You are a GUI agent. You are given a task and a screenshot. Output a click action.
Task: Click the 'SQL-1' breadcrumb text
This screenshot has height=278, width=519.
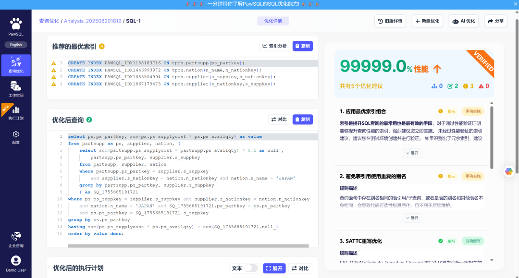tap(134, 21)
